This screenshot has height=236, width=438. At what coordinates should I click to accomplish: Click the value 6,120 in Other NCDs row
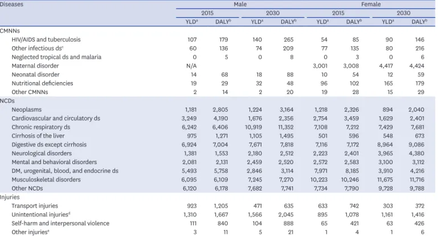coord(190,188)
